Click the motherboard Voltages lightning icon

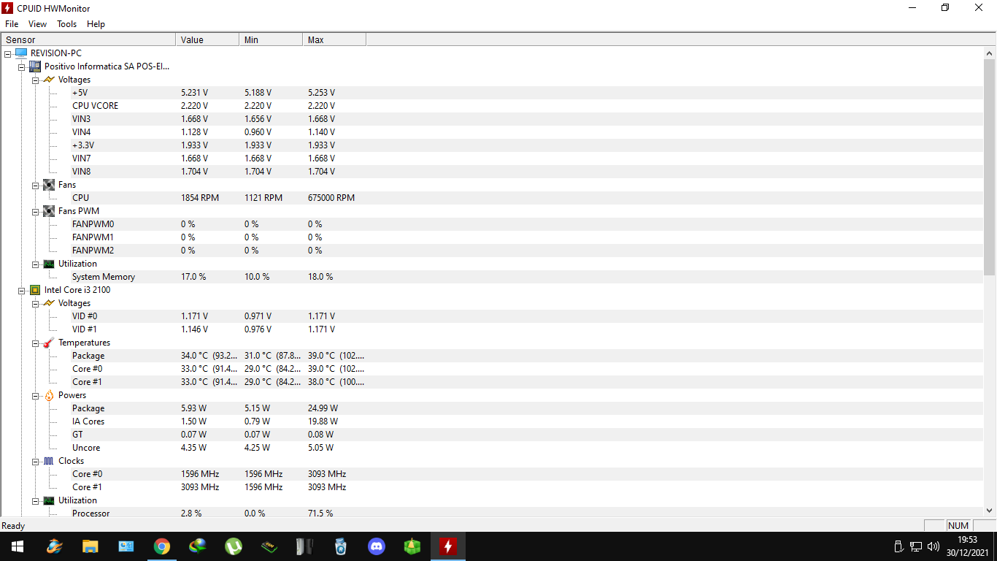[x=49, y=80]
